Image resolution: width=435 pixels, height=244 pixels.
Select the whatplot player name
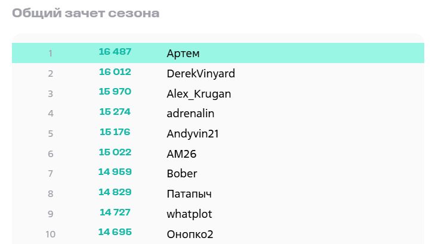(x=189, y=214)
